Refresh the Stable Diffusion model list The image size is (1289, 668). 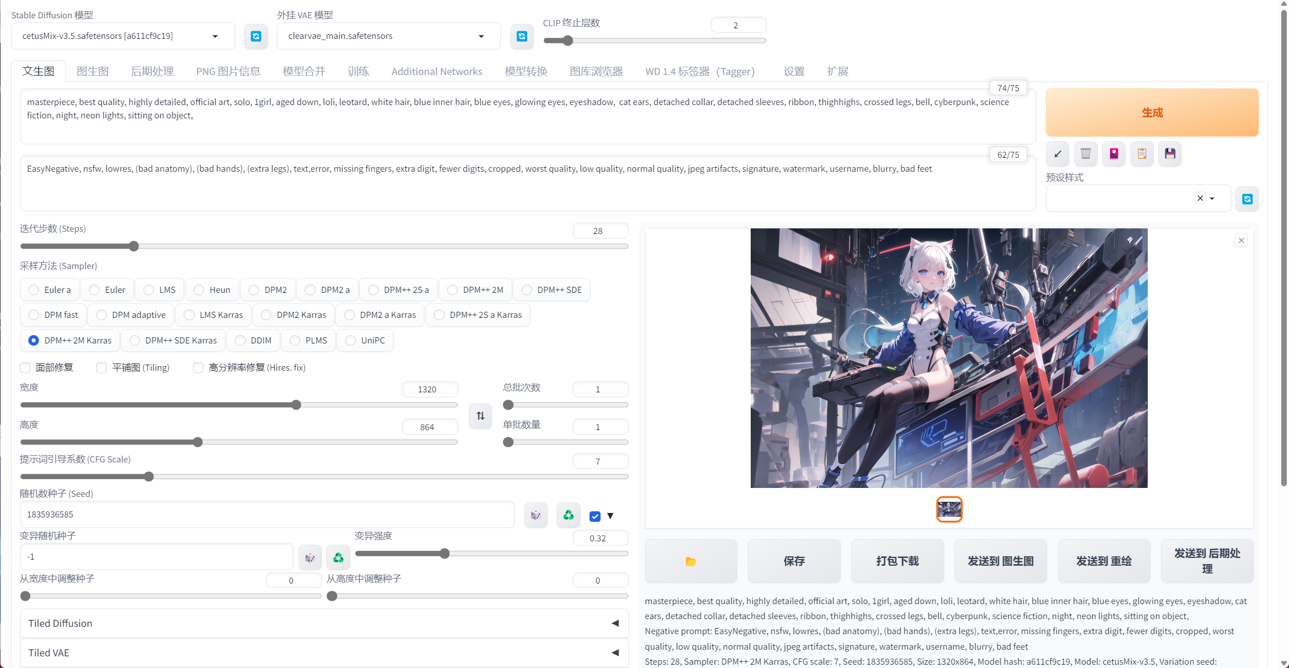pos(256,36)
